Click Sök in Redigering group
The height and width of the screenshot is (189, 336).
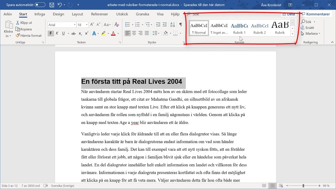(x=308, y=22)
